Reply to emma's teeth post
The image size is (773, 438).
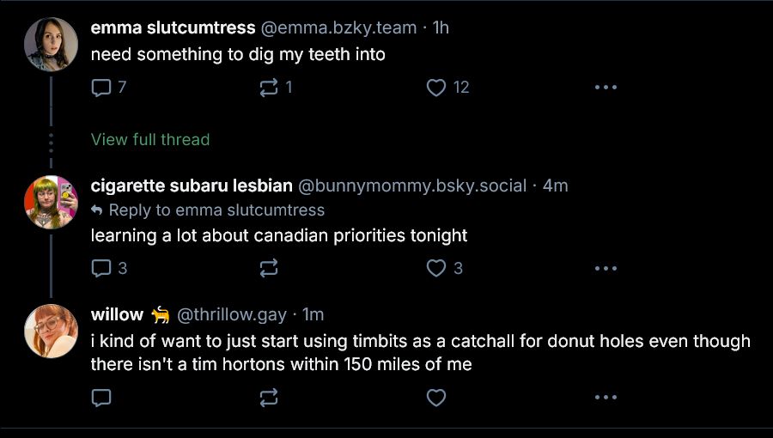(109, 88)
